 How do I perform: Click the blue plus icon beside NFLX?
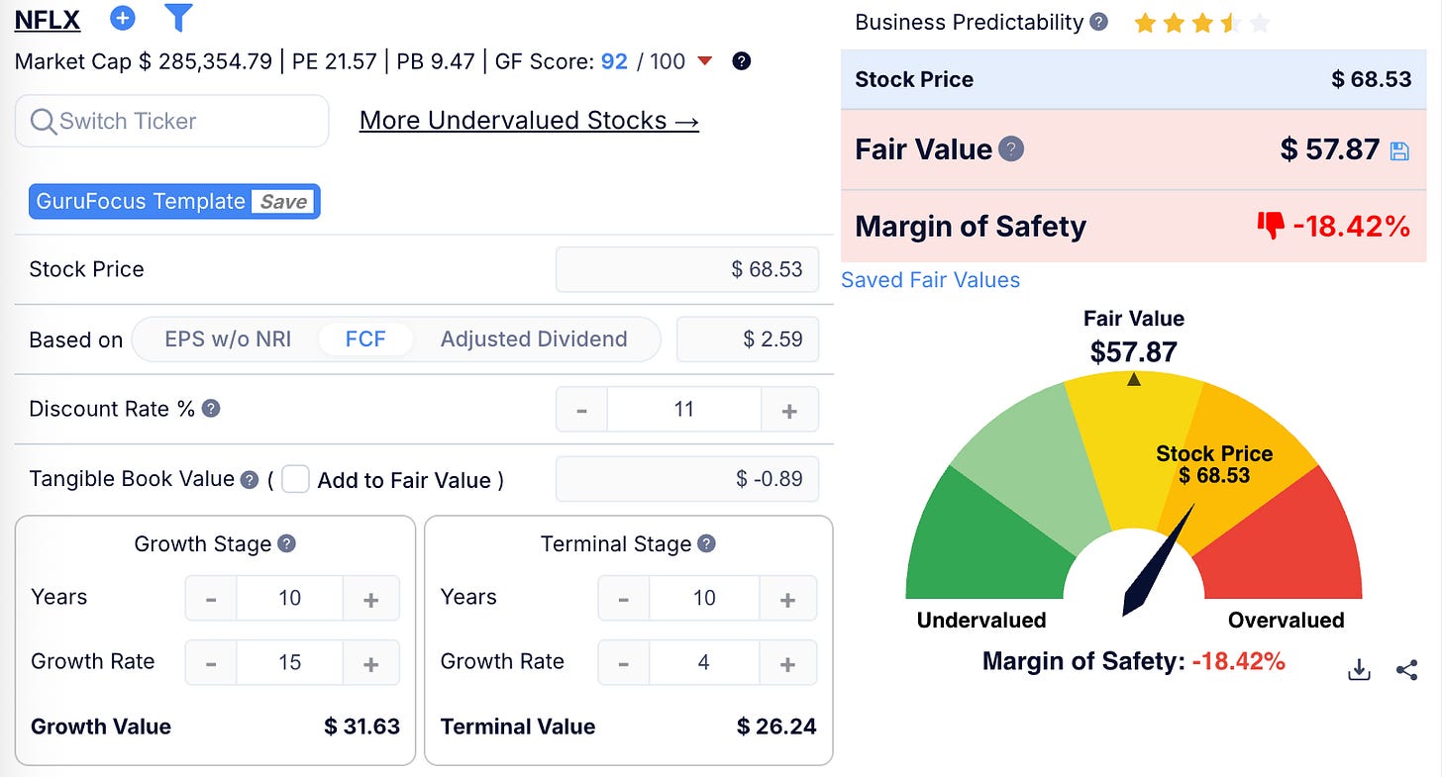tap(123, 18)
